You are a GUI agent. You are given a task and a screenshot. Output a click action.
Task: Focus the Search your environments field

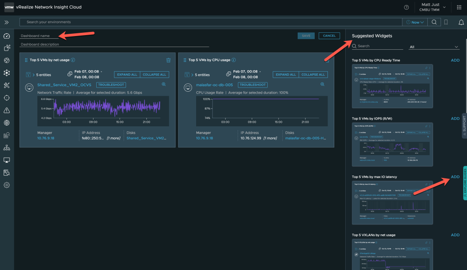click(x=211, y=22)
